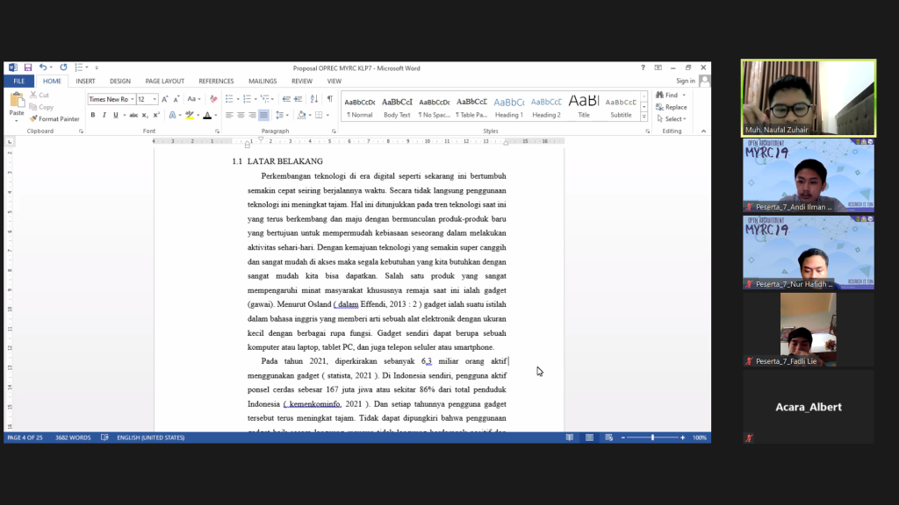
Task: Switch to Print Layout view in status bar
Action: coord(589,437)
